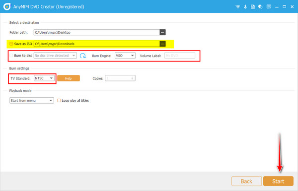The image size is (298, 191).
Task: Open the disc drive dropdown
Action: click(x=55, y=56)
